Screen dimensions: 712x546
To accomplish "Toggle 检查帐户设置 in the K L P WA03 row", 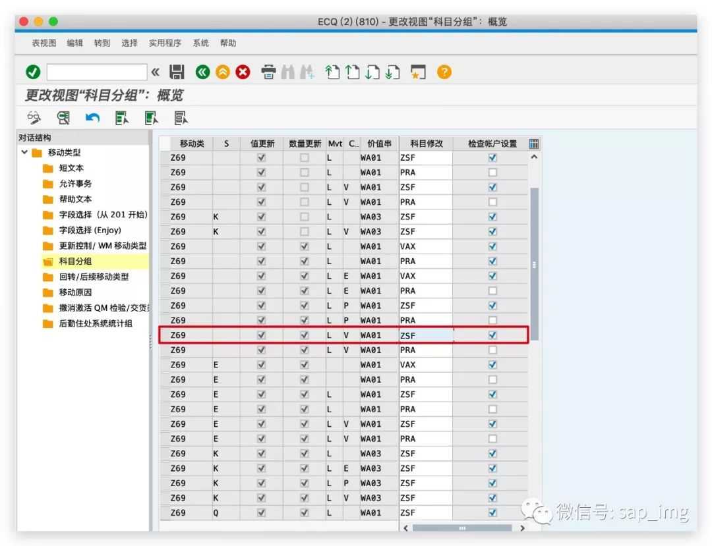I will pyautogui.click(x=492, y=483).
